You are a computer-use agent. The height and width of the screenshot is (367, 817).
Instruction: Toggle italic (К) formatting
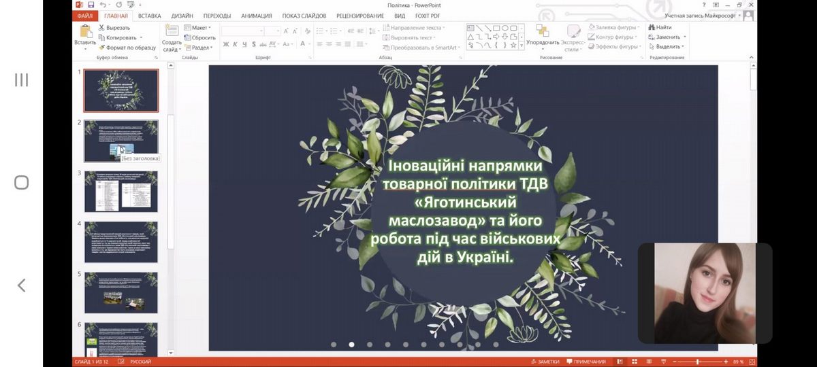point(235,44)
